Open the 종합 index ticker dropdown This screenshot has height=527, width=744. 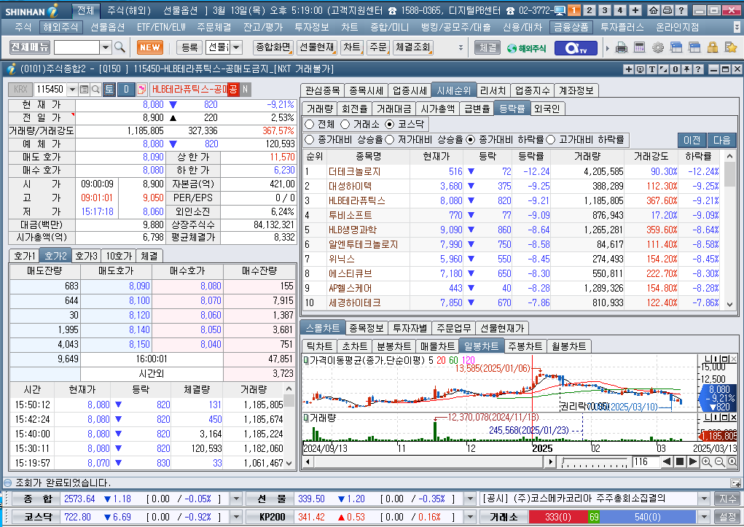(235, 499)
